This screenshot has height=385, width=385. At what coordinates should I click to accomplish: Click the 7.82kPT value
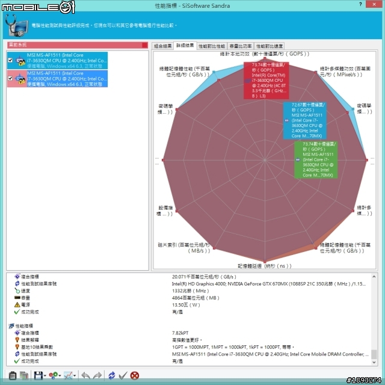[x=180, y=333]
